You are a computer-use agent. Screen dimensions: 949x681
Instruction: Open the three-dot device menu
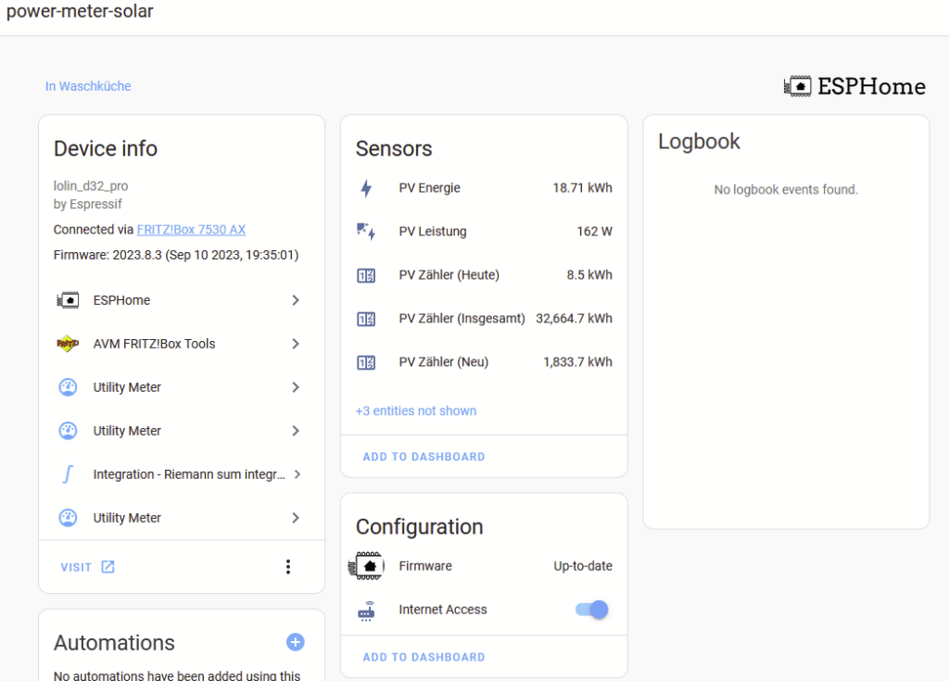pos(288,567)
